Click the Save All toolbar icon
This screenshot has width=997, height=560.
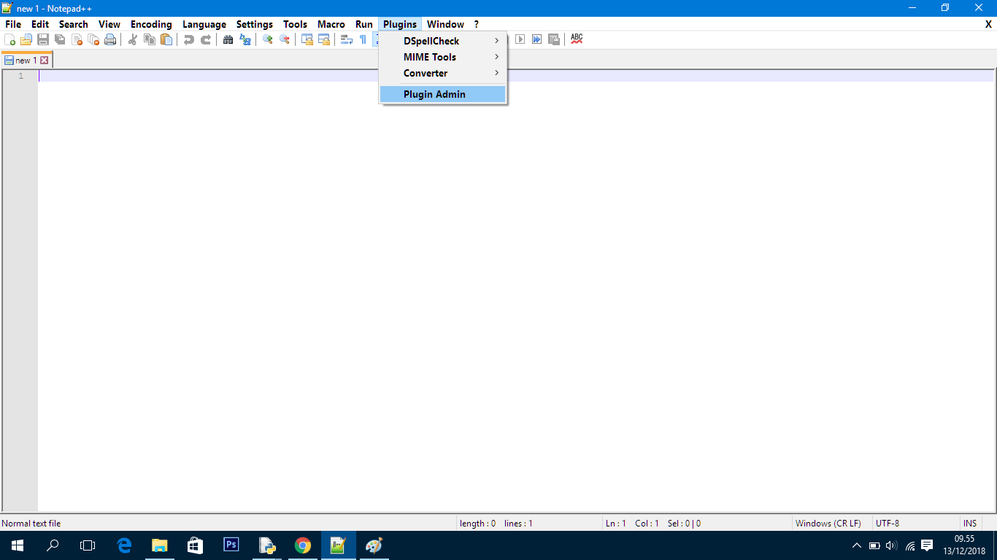pyautogui.click(x=60, y=39)
